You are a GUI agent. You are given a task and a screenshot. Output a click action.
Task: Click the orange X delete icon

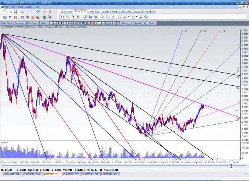coord(15,17)
